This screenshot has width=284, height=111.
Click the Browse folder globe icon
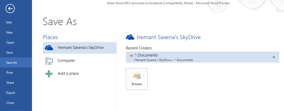click(137, 75)
